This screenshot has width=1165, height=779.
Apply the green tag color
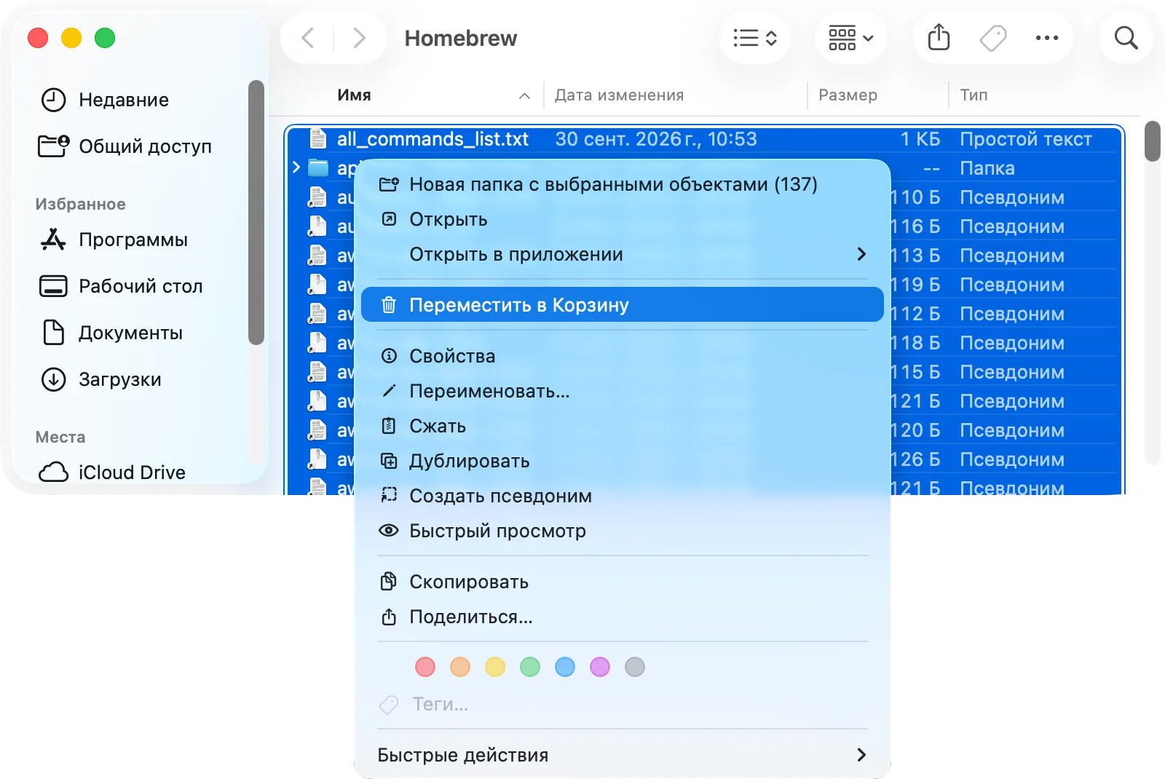click(x=530, y=667)
